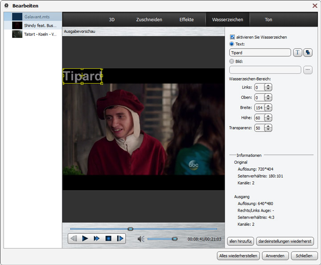Play the preview video
Image resolution: width=321 pixels, height=265 pixels.
pyautogui.click(x=85, y=238)
